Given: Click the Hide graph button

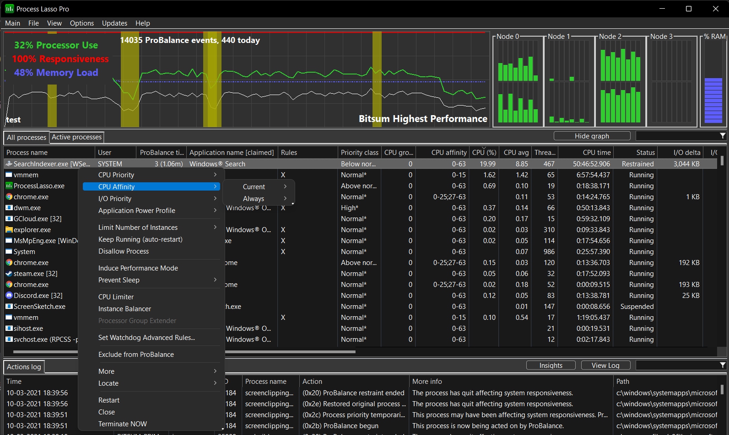Looking at the screenshot, I should tap(592, 136).
